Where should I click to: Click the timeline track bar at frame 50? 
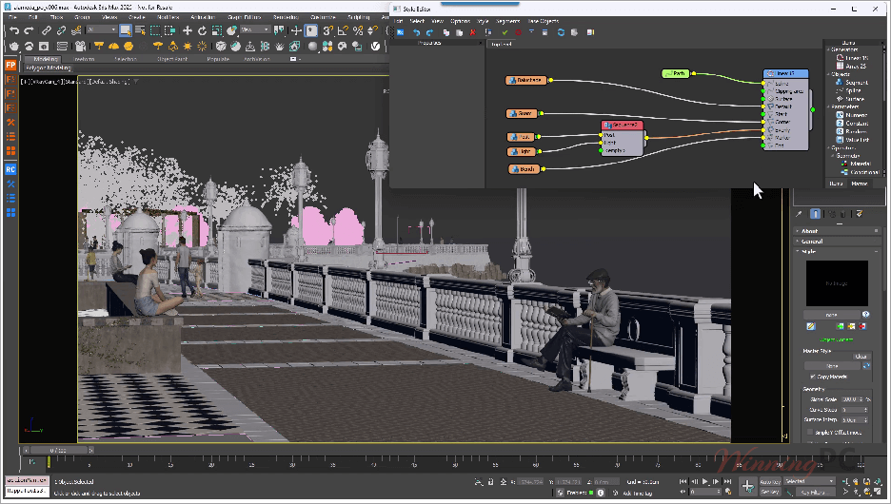click(455, 463)
